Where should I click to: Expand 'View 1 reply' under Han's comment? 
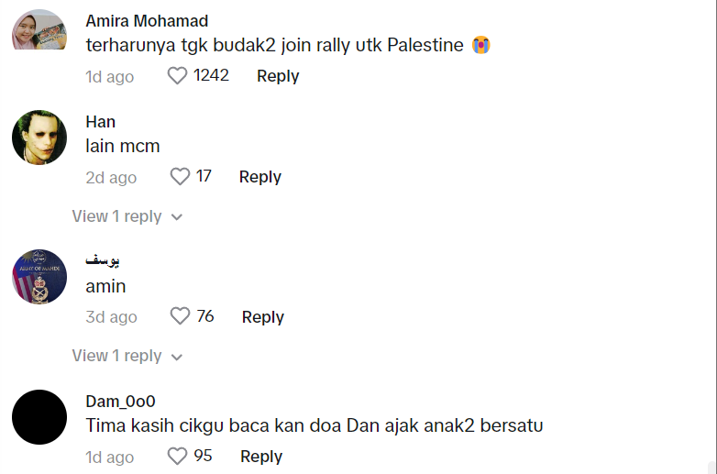(x=116, y=216)
